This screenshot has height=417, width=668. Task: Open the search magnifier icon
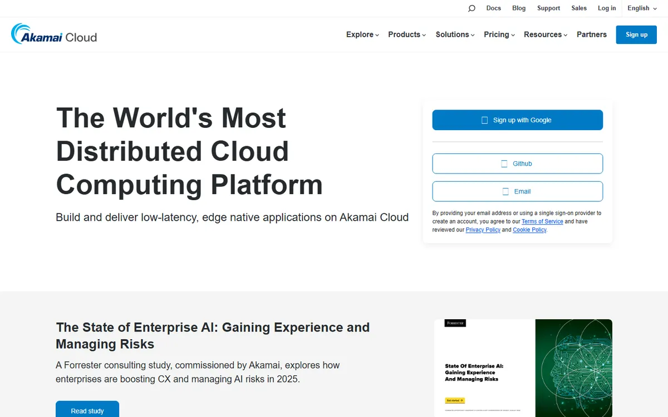(471, 8)
